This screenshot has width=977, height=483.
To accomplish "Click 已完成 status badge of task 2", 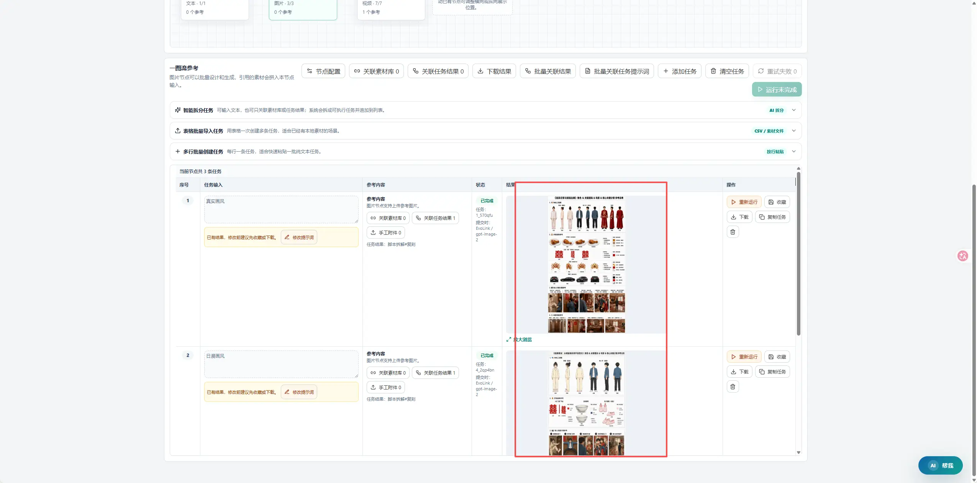I will 487,355.
